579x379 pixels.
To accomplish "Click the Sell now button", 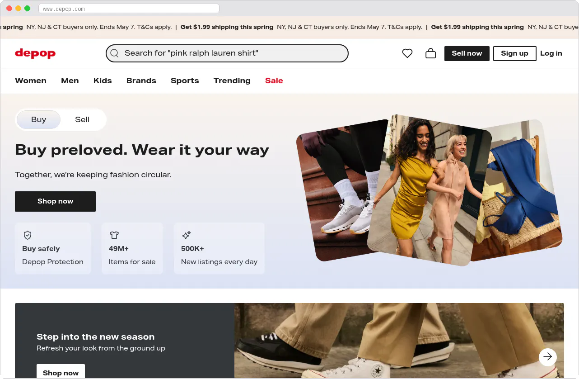I will coord(467,53).
